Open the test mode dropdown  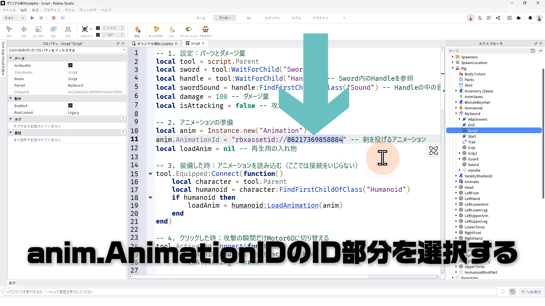(x=14, y=18)
